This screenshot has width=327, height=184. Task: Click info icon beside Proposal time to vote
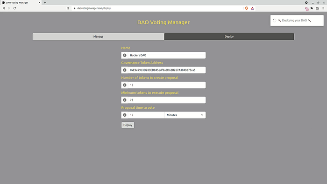125,115
